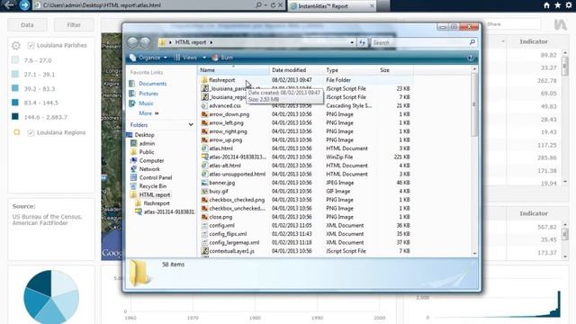Image resolution: width=576 pixels, height=324 pixels.
Task: Click the Explorer help question icon
Action: coord(470,58)
